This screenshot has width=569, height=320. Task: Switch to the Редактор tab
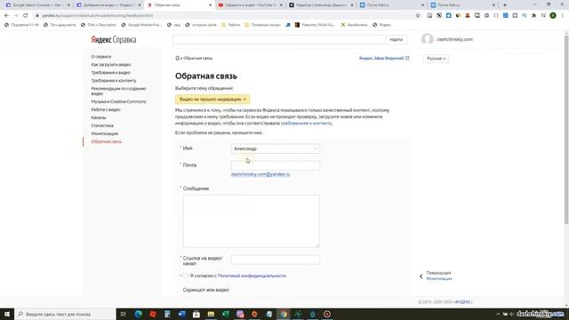pyautogui.click(x=321, y=5)
